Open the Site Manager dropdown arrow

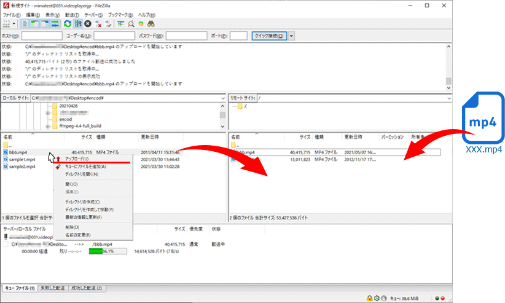(14, 23)
